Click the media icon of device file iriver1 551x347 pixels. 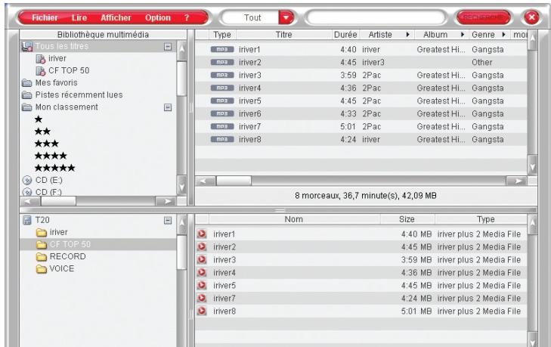(x=202, y=234)
